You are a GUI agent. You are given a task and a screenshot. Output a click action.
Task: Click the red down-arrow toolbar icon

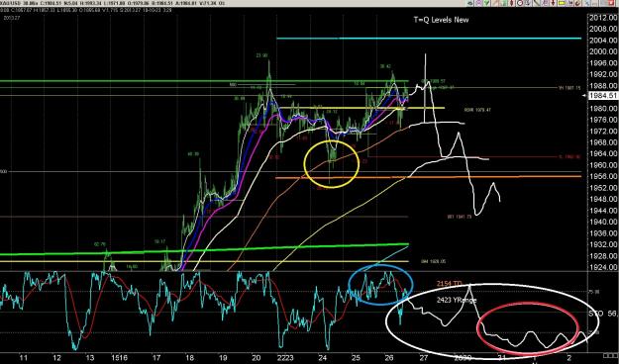coord(553,3)
